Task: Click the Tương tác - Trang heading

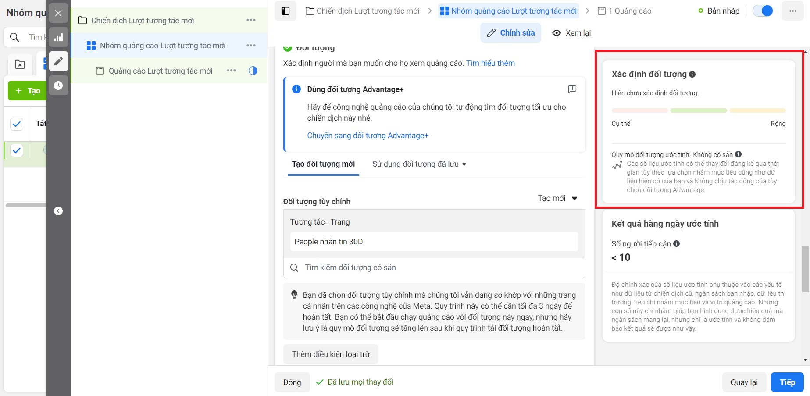Action: [x=320, y=222]
